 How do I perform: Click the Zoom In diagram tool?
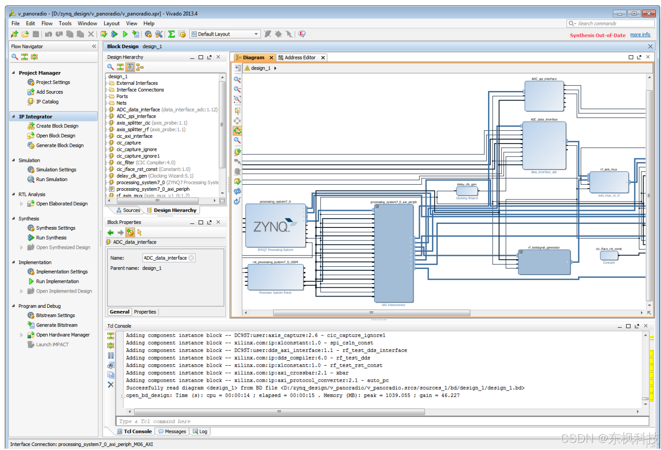[x=237, y=79]
